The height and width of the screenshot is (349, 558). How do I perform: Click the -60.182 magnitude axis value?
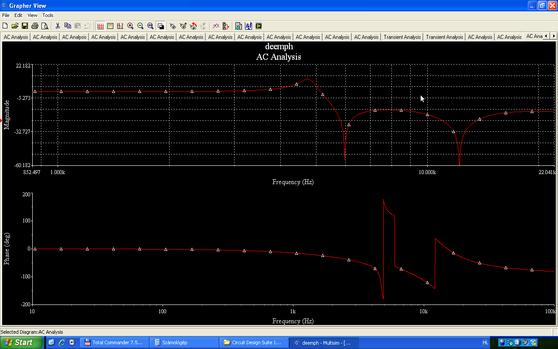click(x=23, y=165)
